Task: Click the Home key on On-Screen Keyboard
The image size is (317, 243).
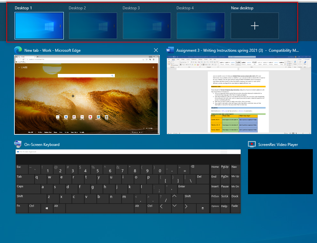Action: pos(215,169)
